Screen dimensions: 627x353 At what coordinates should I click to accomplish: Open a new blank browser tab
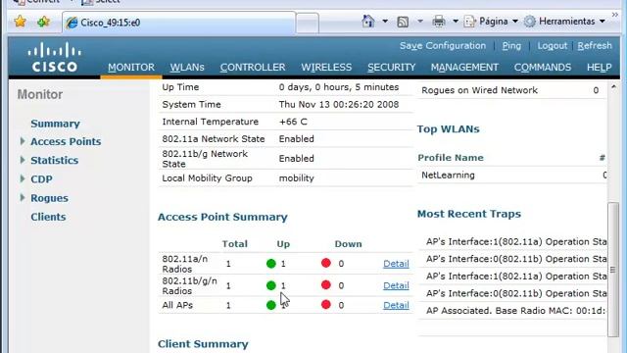coord(307,23)
